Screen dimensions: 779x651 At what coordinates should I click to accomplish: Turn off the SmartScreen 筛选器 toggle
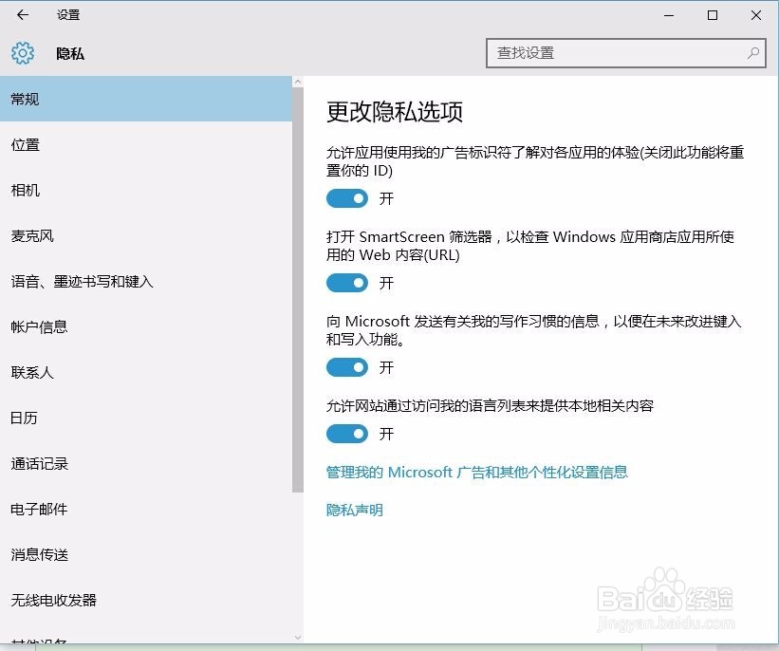[346, 283]
